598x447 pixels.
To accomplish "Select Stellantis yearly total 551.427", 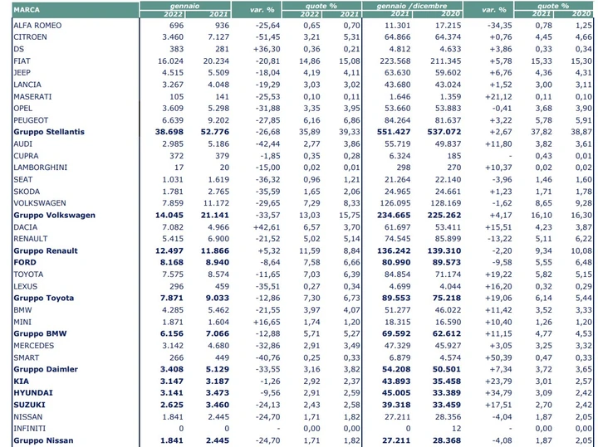I will coord(394,132).
